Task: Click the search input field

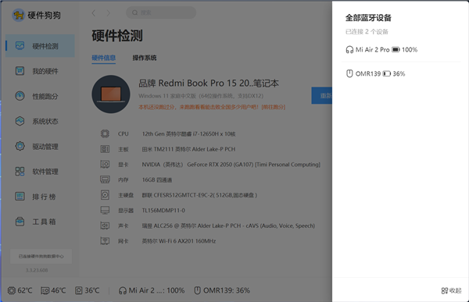Action: click(x=161, y=12)
